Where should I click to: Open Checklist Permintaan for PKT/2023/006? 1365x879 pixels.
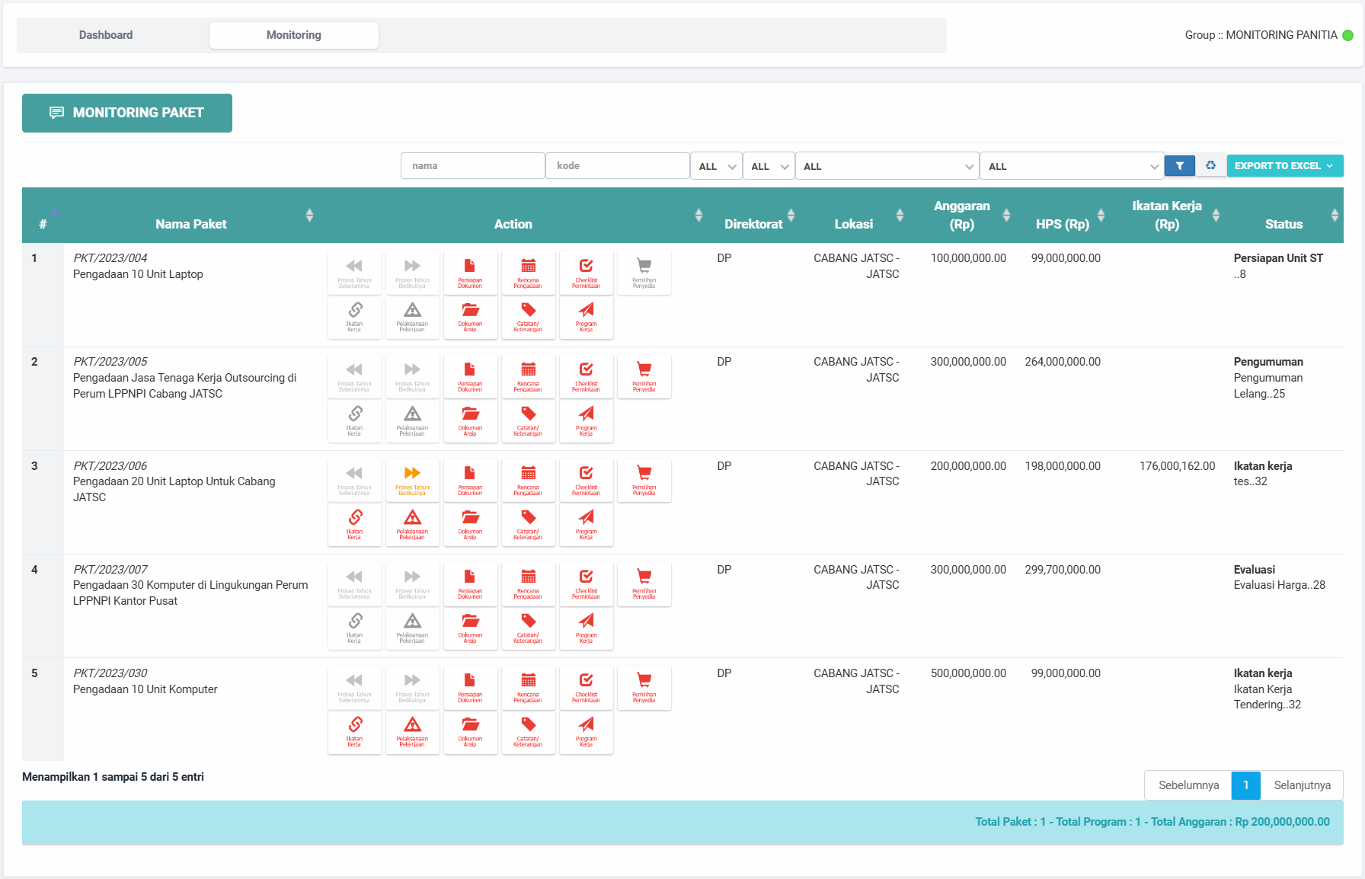tap(586, 480)
